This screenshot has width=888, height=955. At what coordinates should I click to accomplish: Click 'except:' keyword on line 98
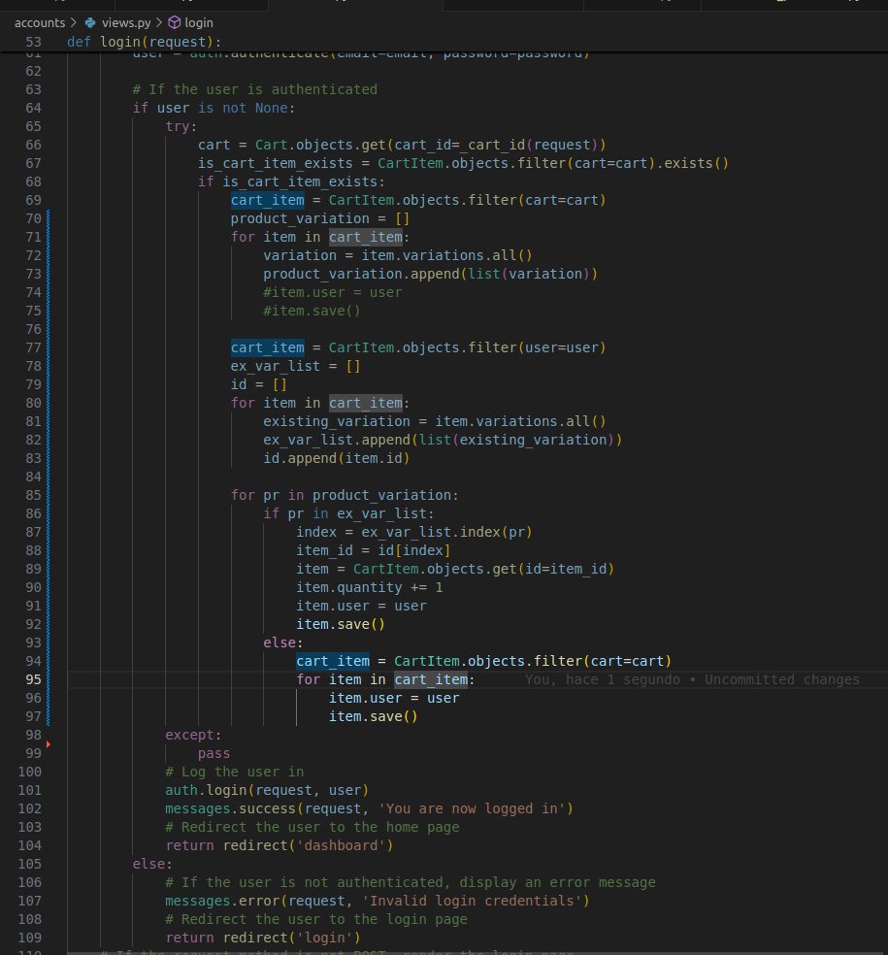click(193, 735)
